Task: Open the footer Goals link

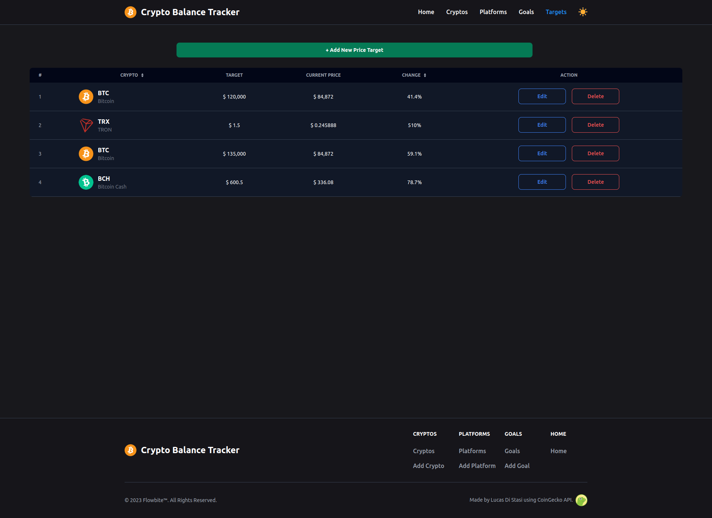Action: [512, 451]
